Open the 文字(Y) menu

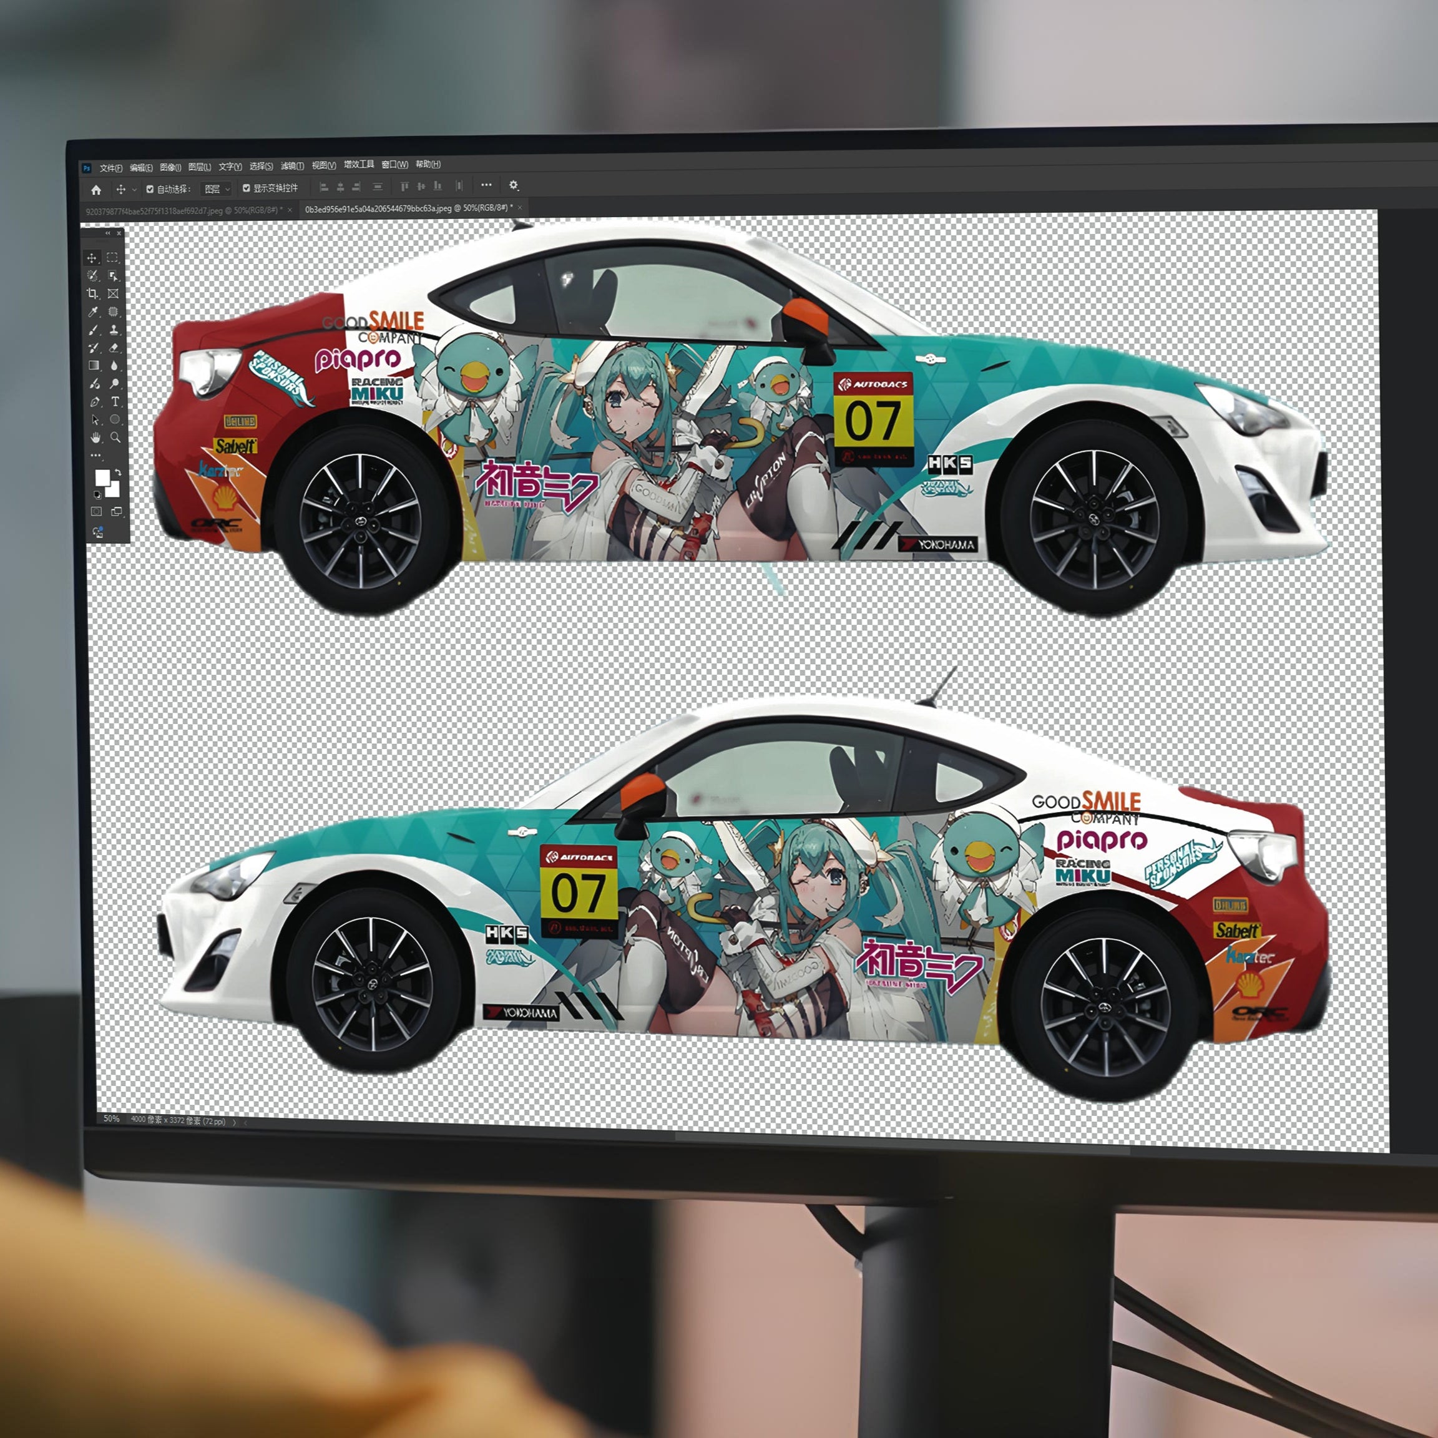230,167
